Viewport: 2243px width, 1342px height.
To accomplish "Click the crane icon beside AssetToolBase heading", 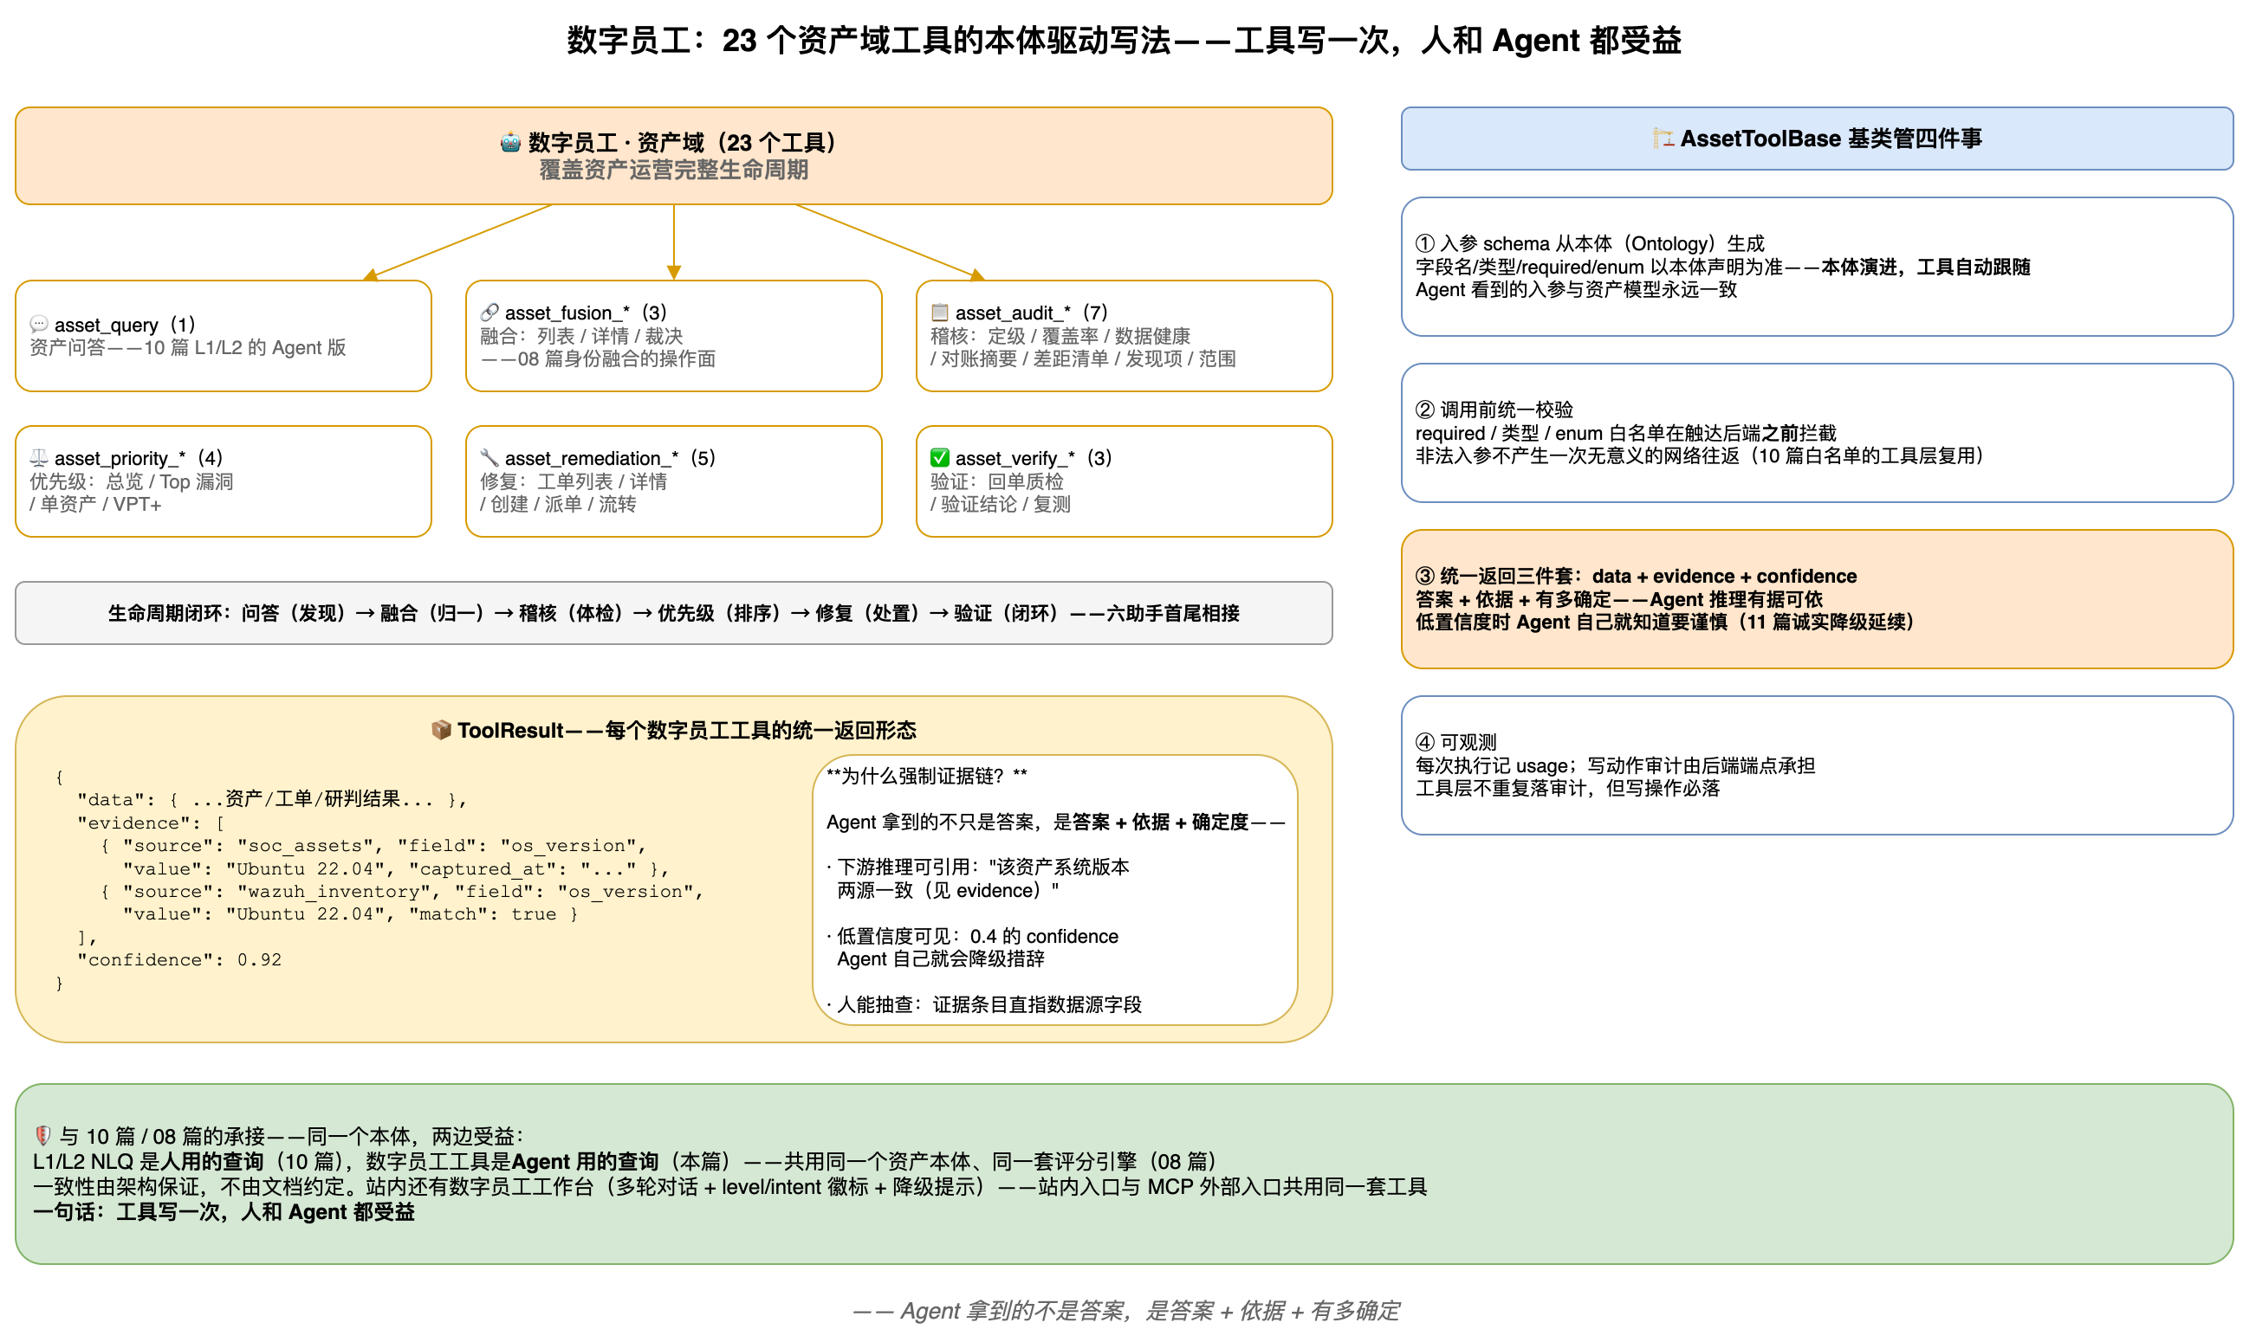I will point(1663,139).
